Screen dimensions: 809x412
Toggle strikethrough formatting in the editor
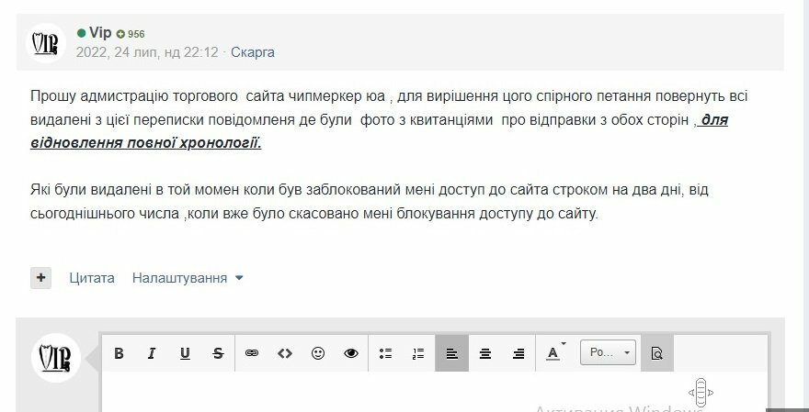coord(218,353)
